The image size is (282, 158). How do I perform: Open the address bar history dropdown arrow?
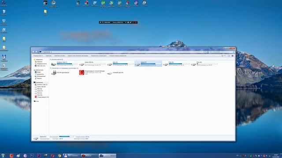pyautogui.click(x=204, y=52)
